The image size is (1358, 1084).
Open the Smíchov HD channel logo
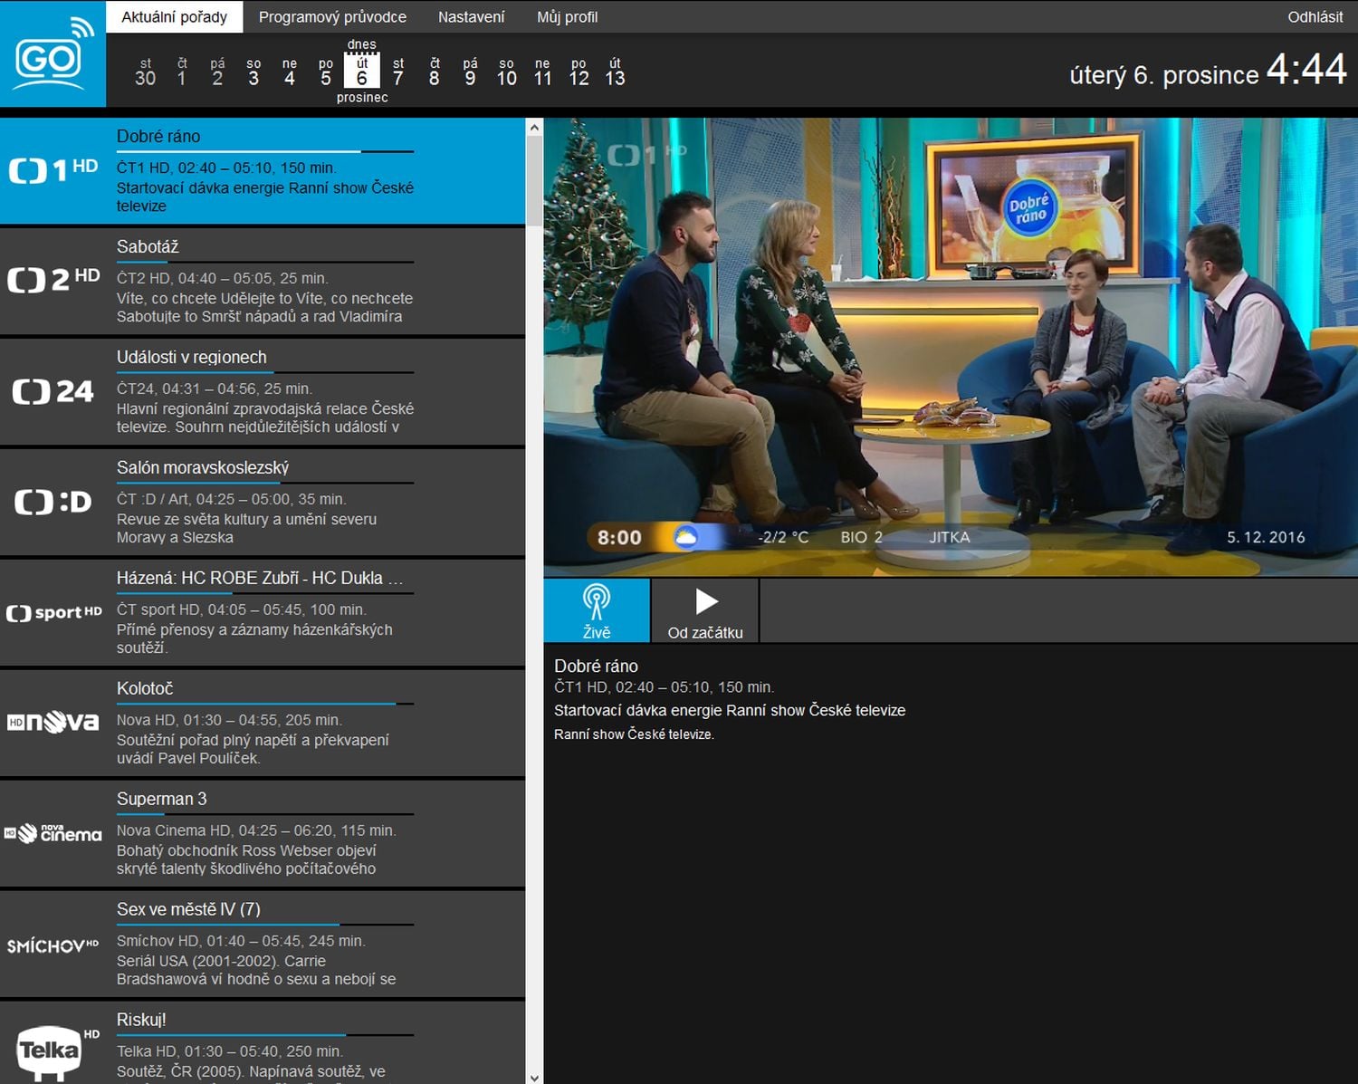53,945
